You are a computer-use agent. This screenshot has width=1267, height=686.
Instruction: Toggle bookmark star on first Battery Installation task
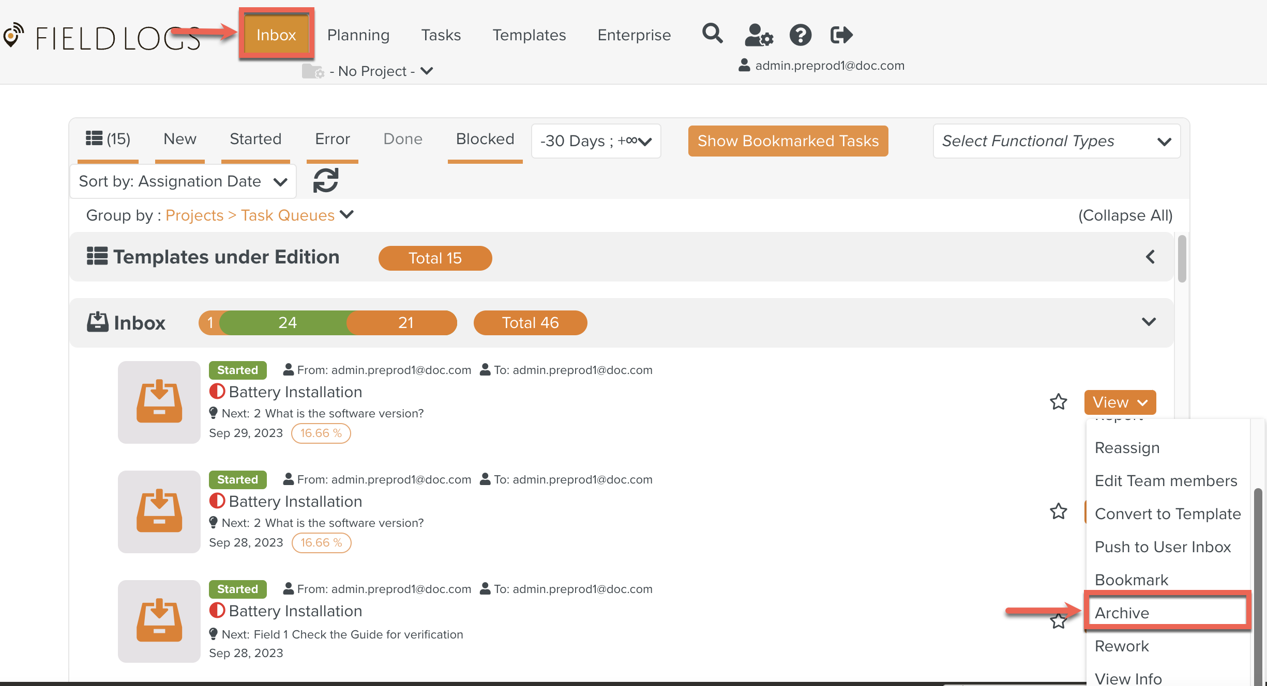(x=1058, y=402)
